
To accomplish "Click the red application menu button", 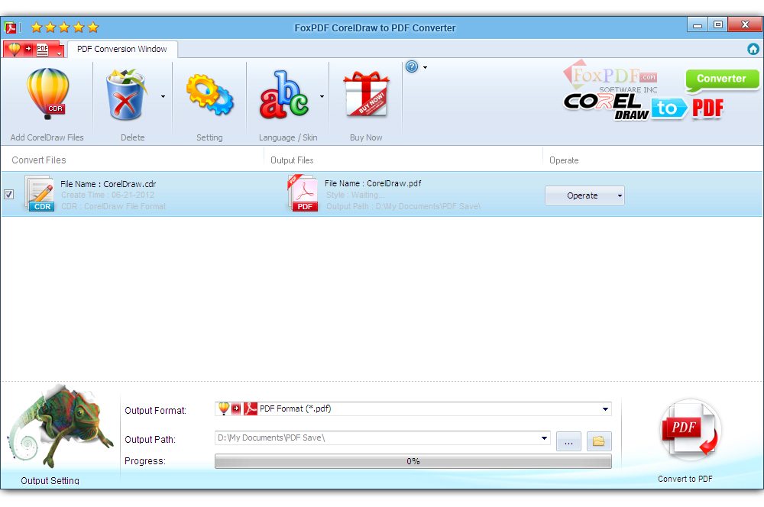I will click(x=34, y=49).
